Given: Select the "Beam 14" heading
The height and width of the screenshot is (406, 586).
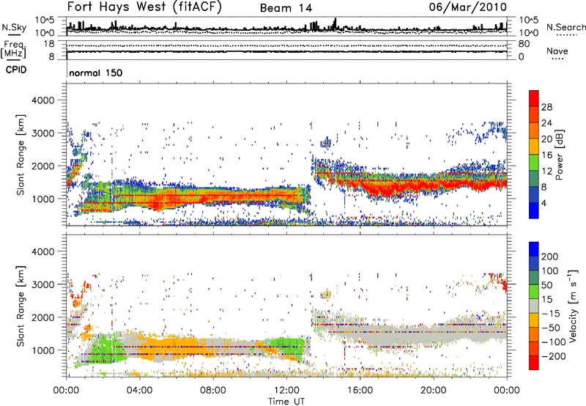Looking at the screenshot, I should pos(286,8).
